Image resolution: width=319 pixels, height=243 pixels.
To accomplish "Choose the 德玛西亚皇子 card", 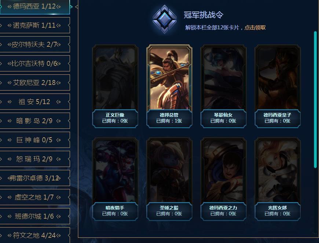I will point(277,86).
